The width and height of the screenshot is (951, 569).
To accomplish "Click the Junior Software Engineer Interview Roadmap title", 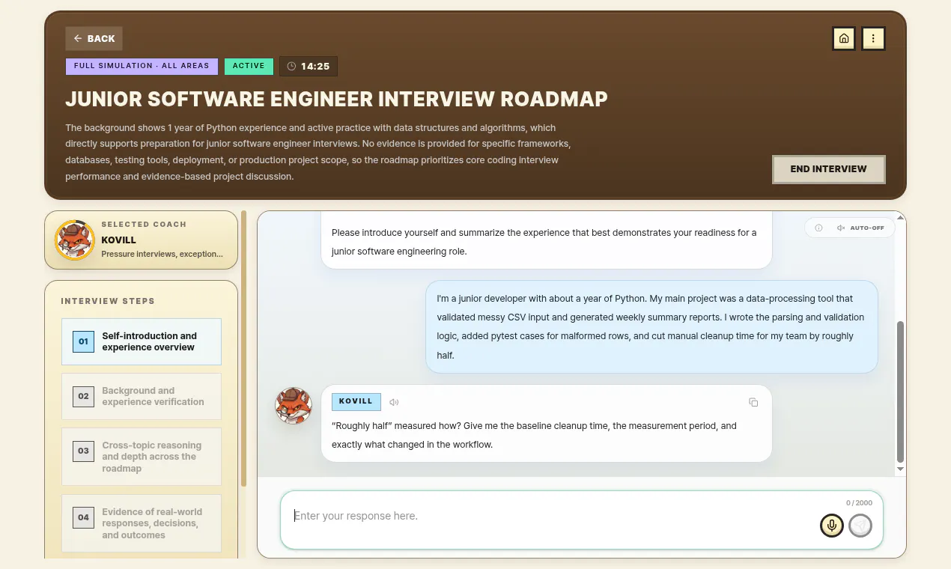I will 336,99.
